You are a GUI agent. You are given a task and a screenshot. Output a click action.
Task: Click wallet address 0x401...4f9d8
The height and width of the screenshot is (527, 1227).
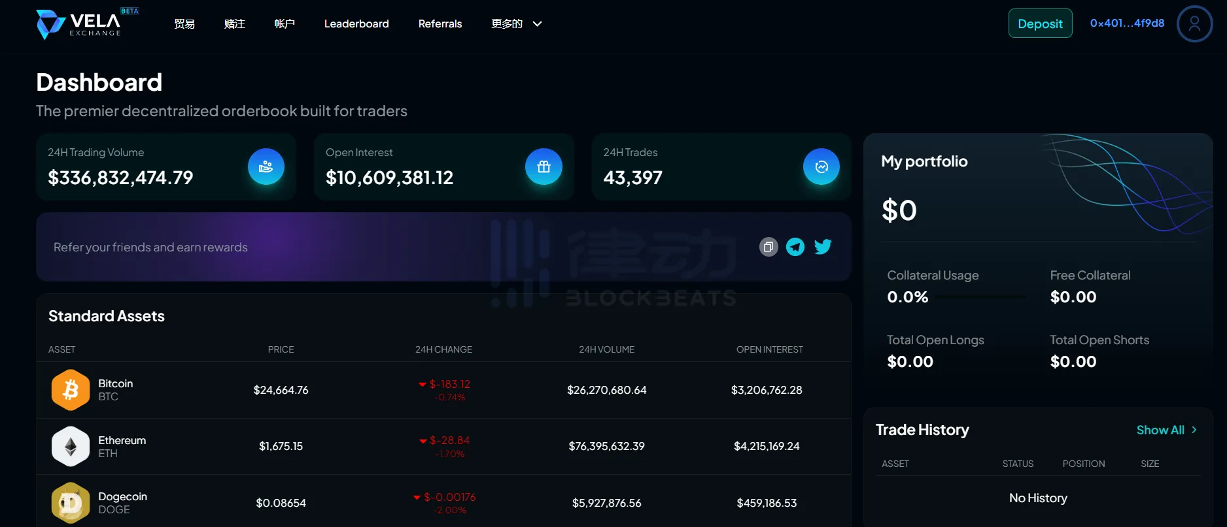coord(1126,24)
